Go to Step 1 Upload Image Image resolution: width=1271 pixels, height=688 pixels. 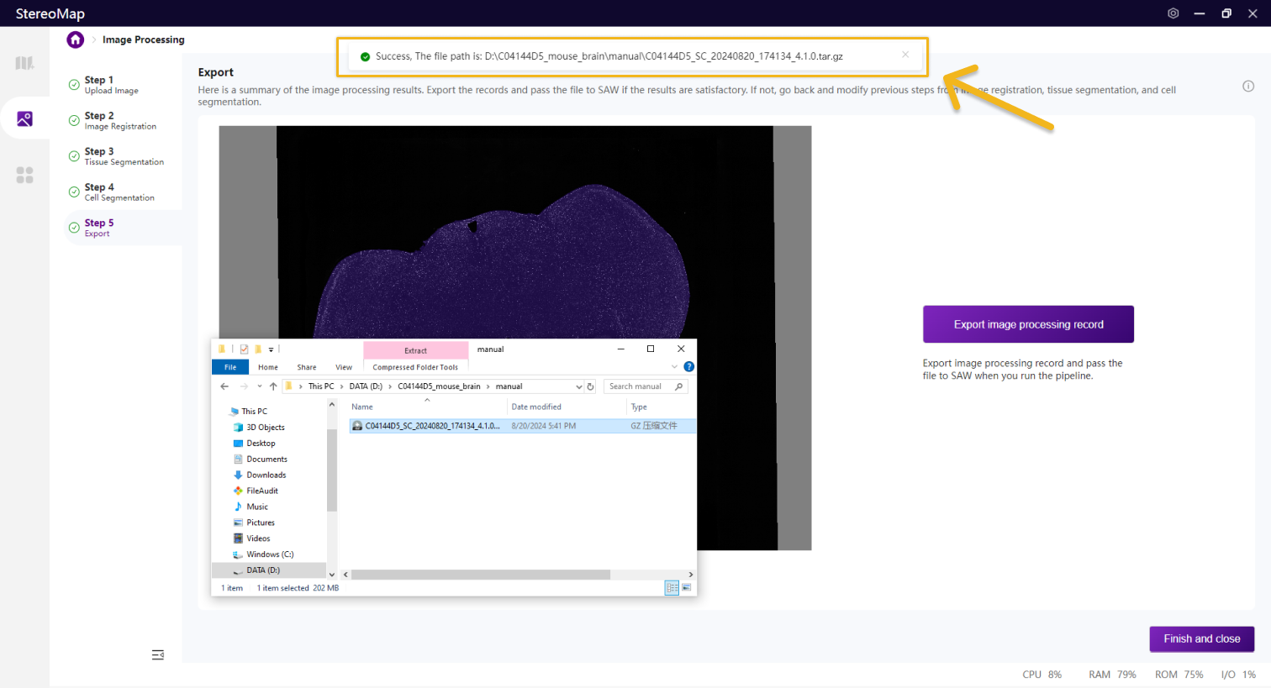(112, 85)
